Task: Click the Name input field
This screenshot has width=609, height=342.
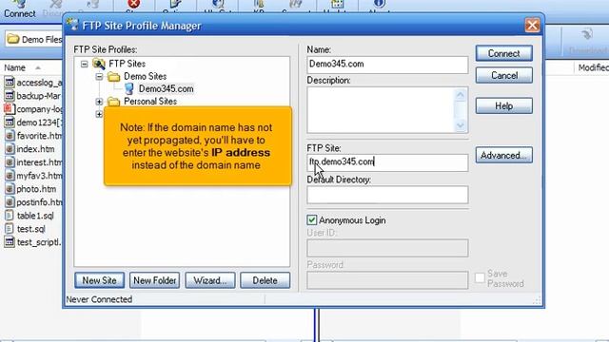Action: click(x=387, y=65)
